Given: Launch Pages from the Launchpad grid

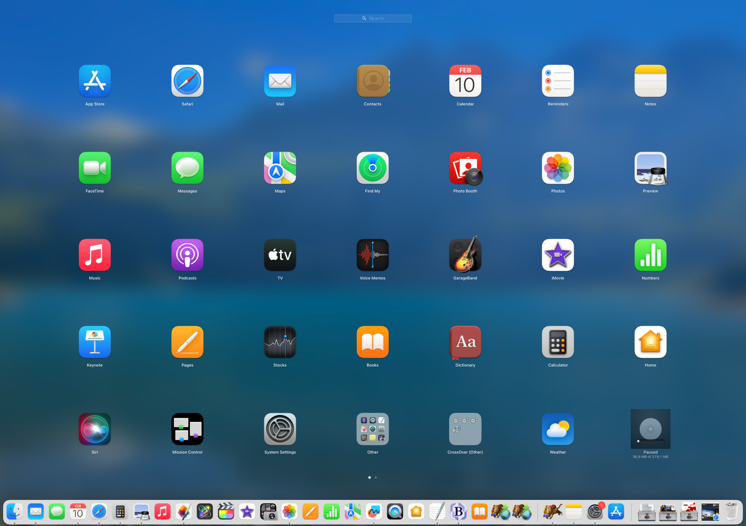Looking at the screenshot, I should coord(187,342).
